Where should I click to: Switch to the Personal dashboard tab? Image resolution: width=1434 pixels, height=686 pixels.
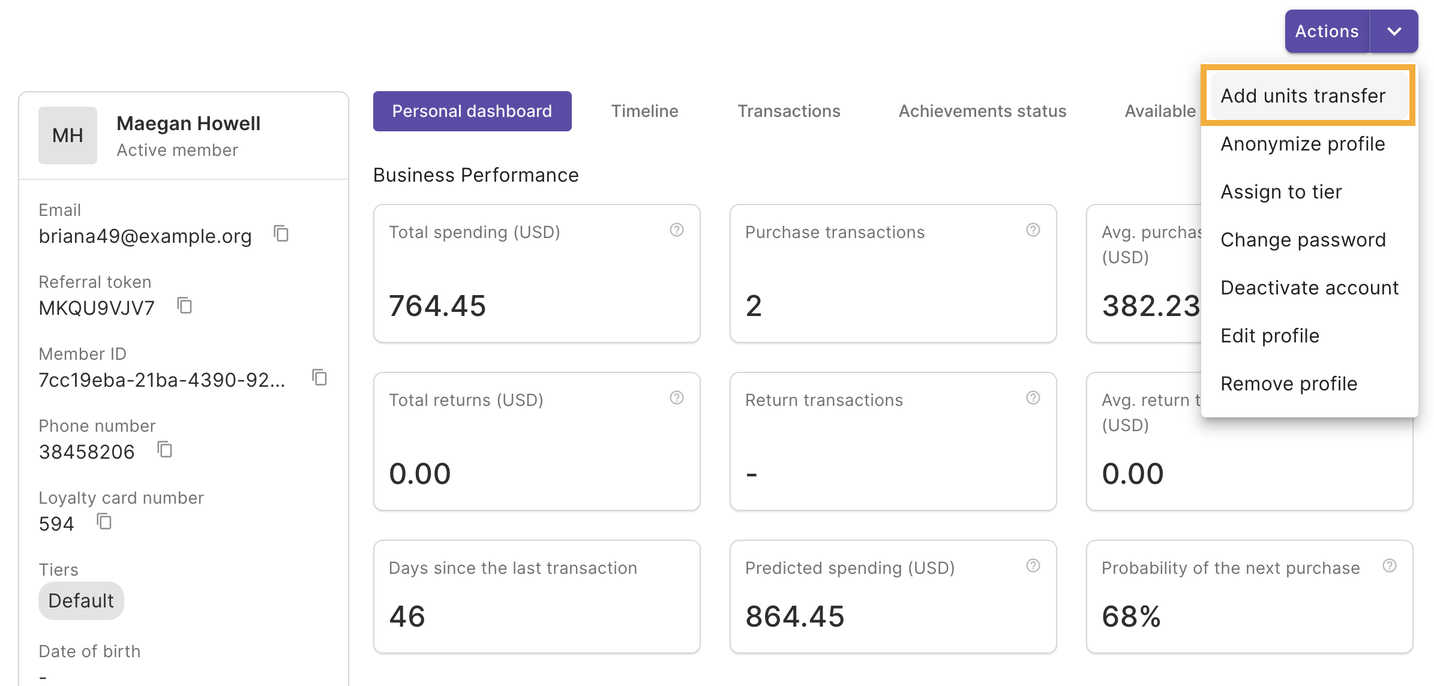point(472,111)
